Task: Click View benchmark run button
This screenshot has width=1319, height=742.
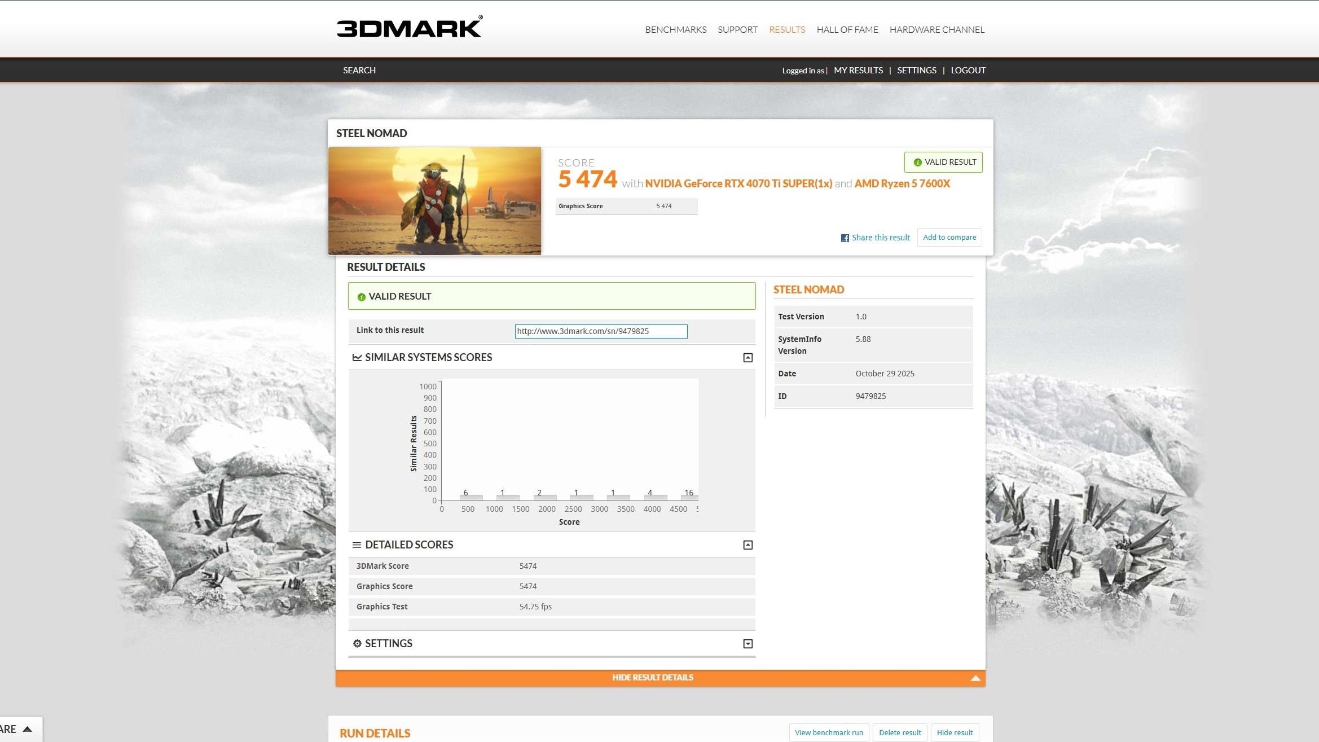Action: [828, 733]
